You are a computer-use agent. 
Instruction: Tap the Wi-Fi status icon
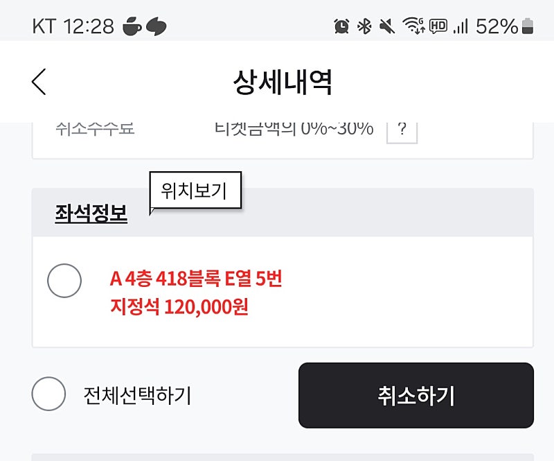pyautogui.click(x=413, y=26)
